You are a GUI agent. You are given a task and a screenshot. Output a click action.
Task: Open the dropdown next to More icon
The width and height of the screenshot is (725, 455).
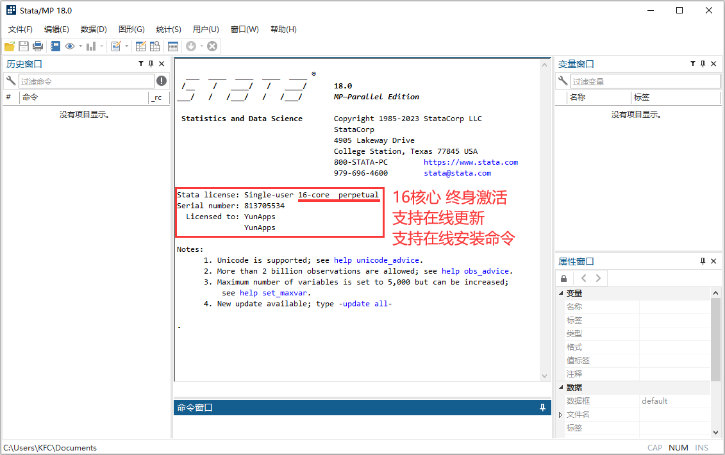click(x=201, y=46)
